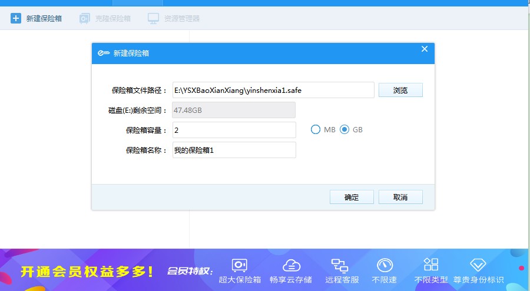Click the 畅享云存储 banner label

click(291, 280)
